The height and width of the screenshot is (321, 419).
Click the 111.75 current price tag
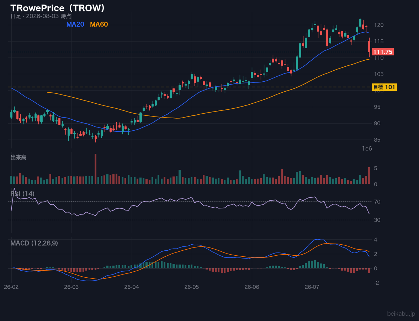[x=383, y=52]
